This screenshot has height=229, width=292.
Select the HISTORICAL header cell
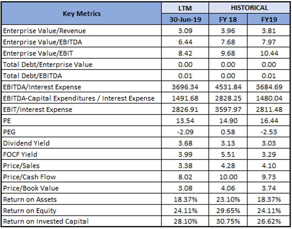tap(250, 8)
